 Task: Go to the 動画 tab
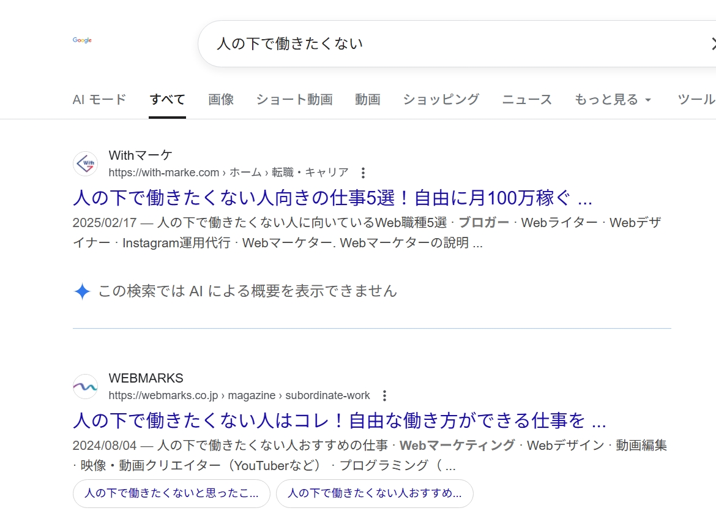(367, 99)
